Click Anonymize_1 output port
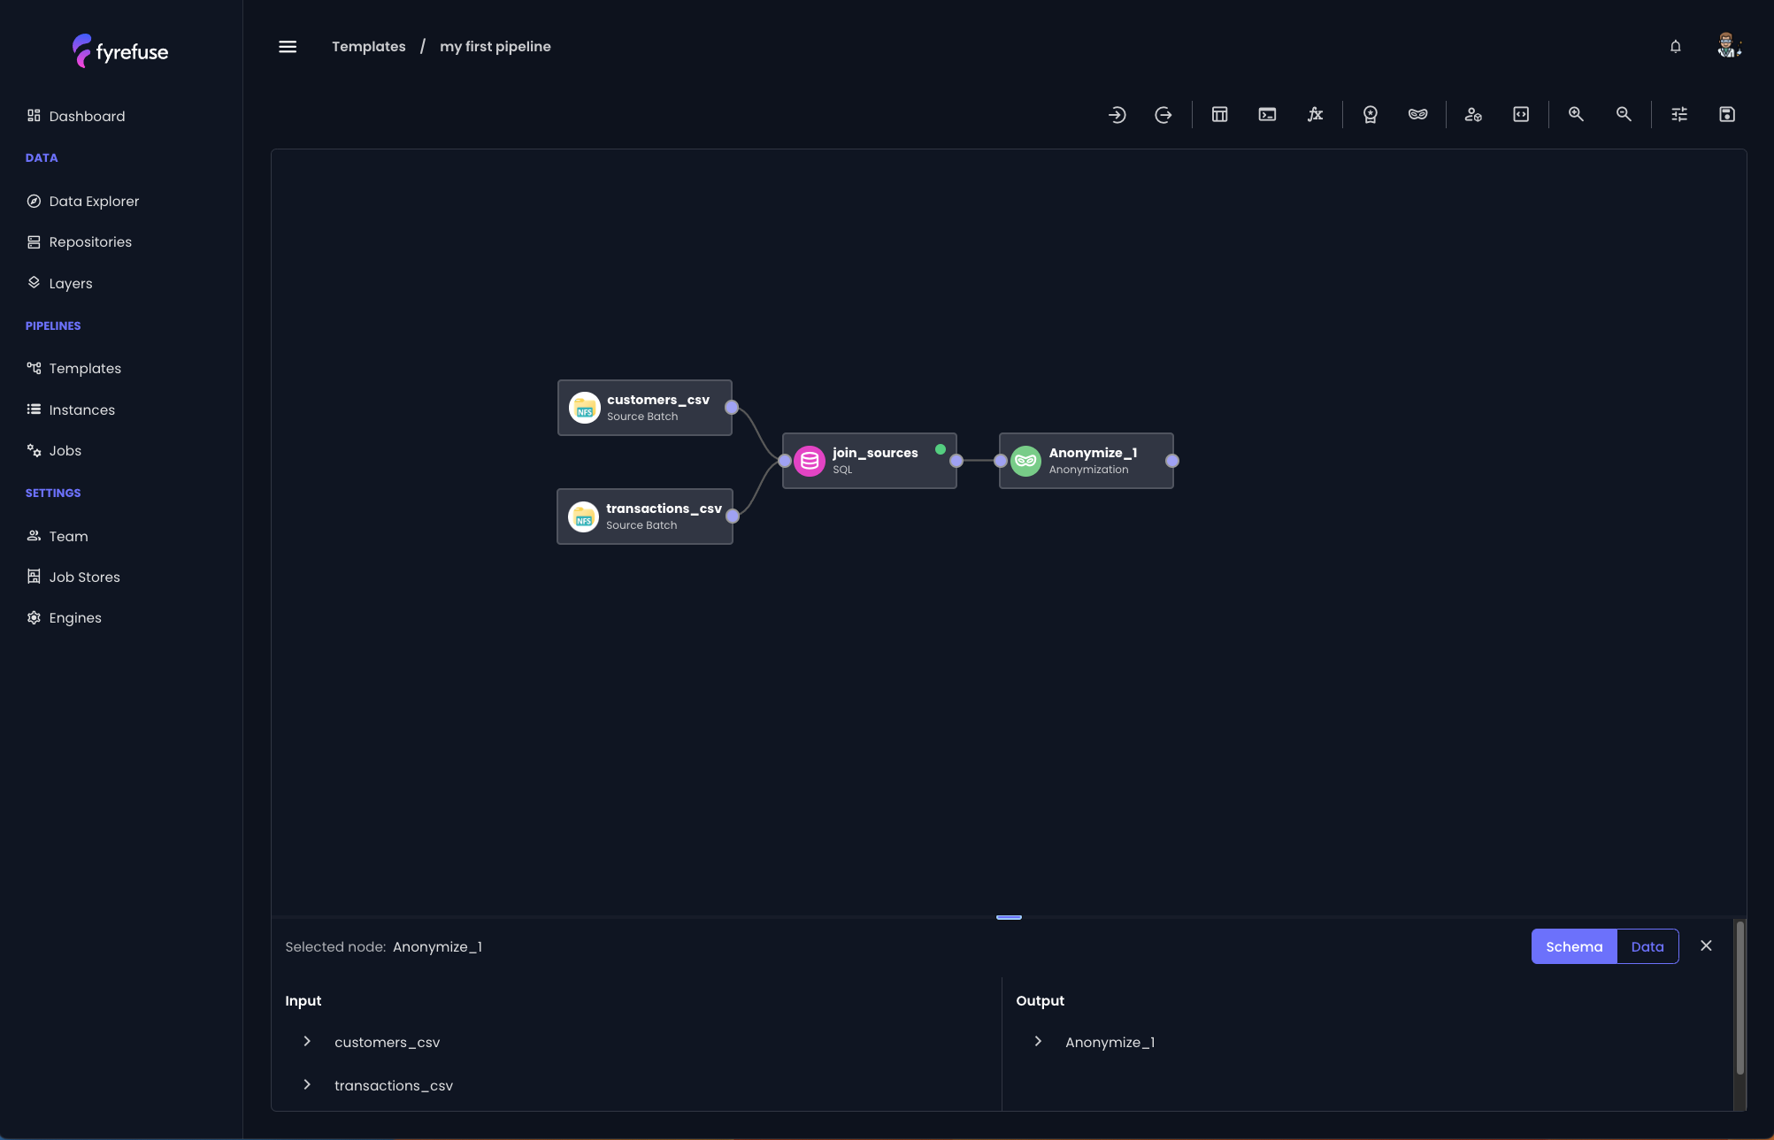Viewport: 1774px width, 1140px height. [1172, 461]
